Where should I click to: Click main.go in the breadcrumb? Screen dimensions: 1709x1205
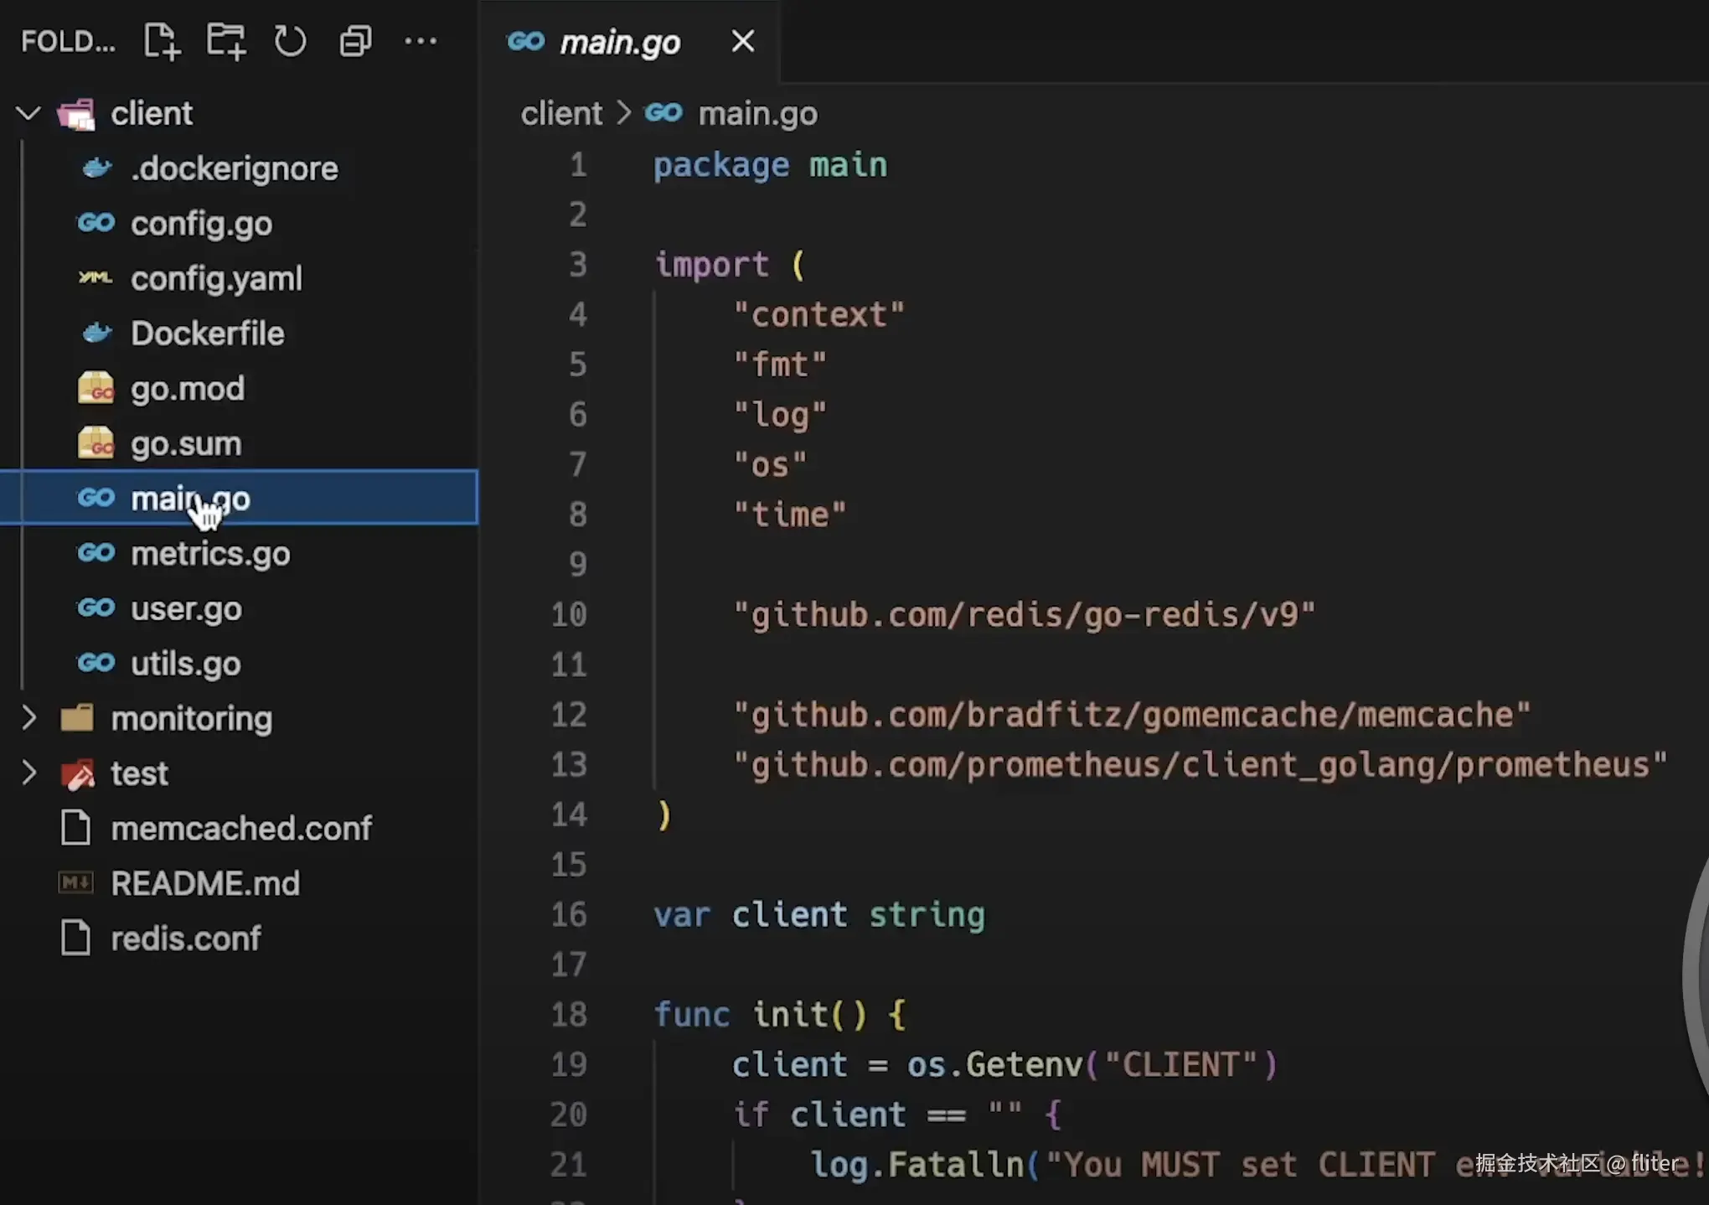[x=757, y=113]
